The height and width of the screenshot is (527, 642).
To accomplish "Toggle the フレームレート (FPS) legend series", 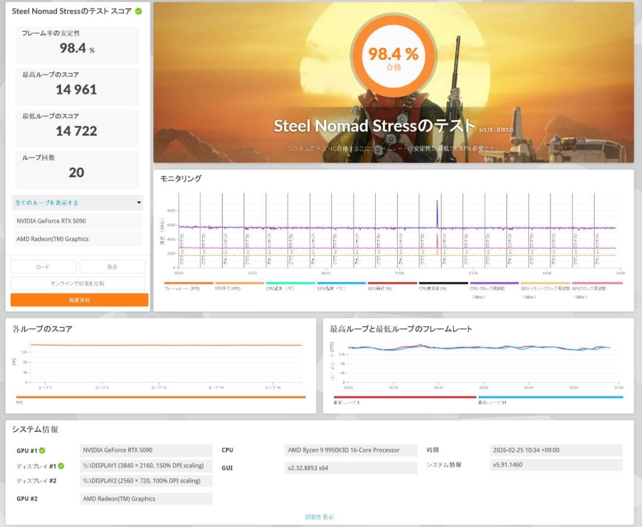I will [x=188, y=283].
